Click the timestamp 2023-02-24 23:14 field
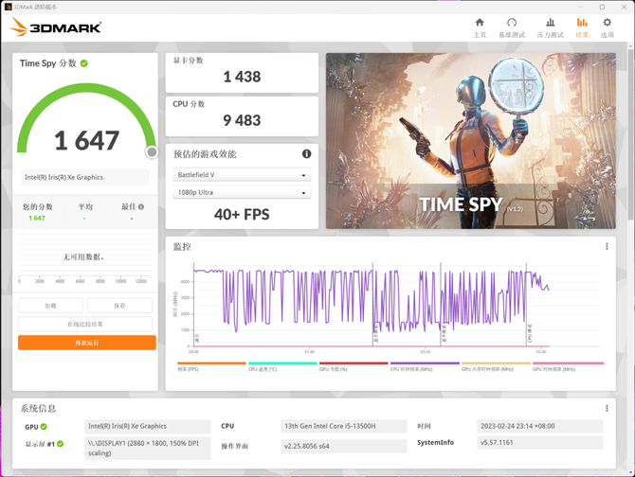The image size is (635, 477). pos(540,426)
